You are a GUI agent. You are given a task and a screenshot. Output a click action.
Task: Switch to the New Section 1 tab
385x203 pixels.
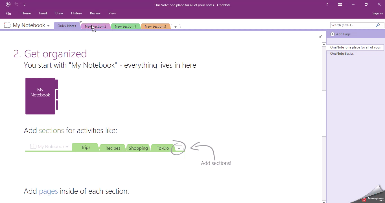click(x=125, y=26)
